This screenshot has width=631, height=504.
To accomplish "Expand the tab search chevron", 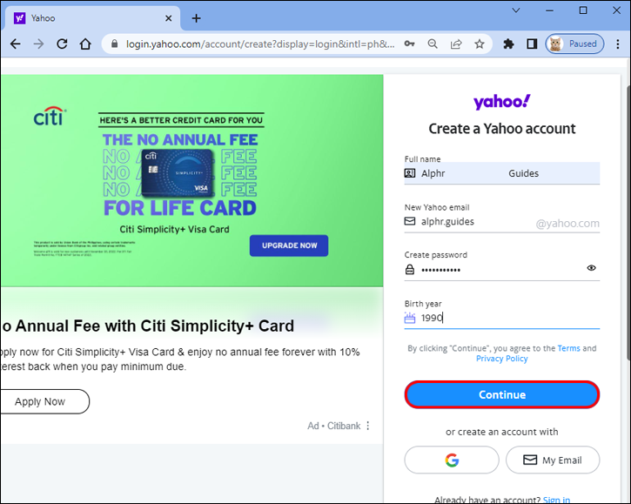I will coord(516,10).
